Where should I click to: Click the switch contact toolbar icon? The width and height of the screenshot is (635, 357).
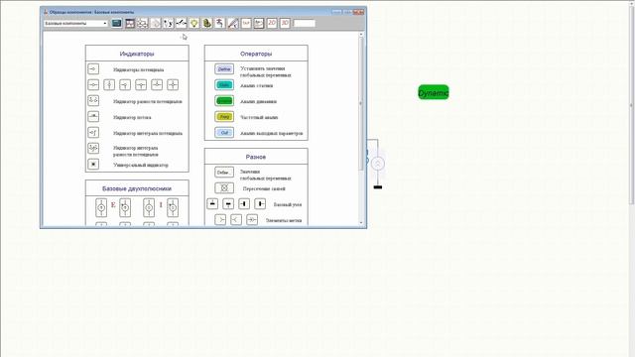pos(181,24)
